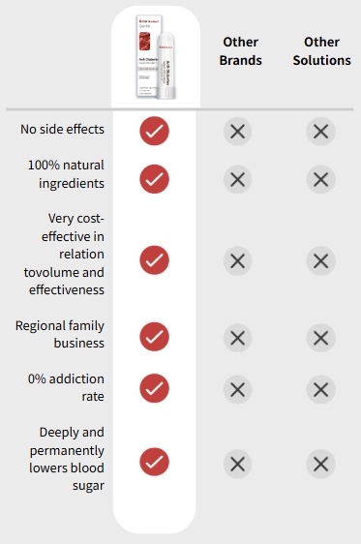This screenshot has height=544, width=361.
Task: Click the No side effects label
Action: [62, 129]
